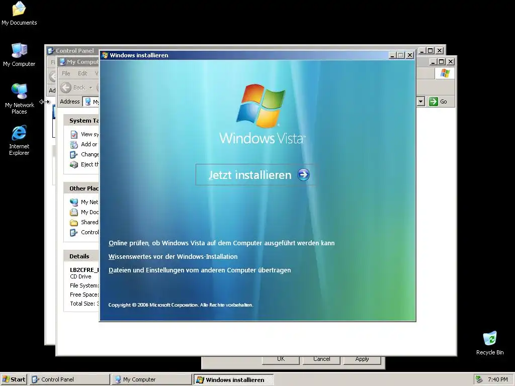Close the Control Panel window
Screen dimensions: 515x386
[440, 51]
